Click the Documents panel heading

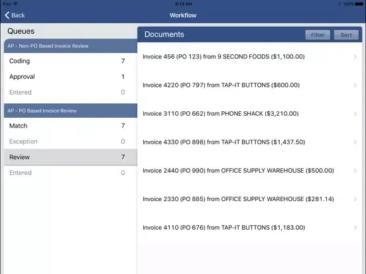coord(164,34)
